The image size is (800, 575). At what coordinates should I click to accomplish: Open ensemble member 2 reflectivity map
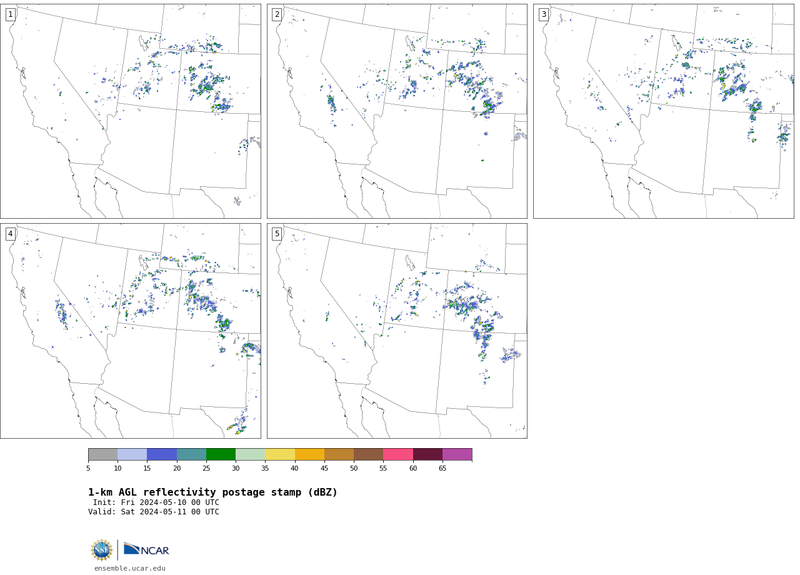pos(397,111)
